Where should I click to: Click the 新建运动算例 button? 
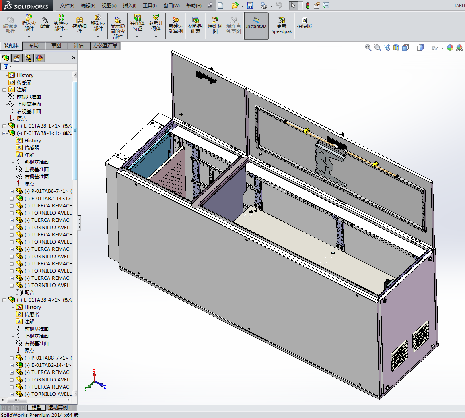coord(176,25)
